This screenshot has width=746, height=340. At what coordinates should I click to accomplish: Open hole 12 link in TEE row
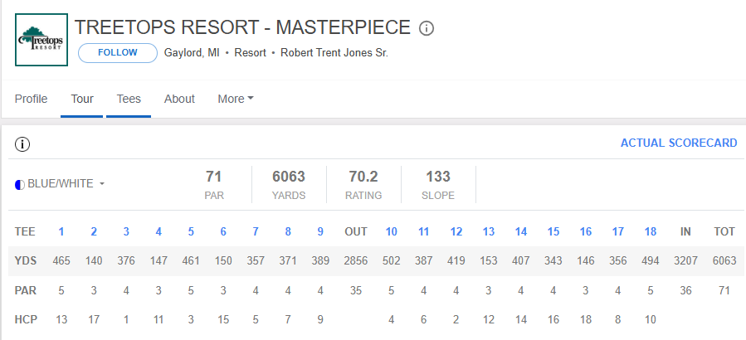point(456,231)
